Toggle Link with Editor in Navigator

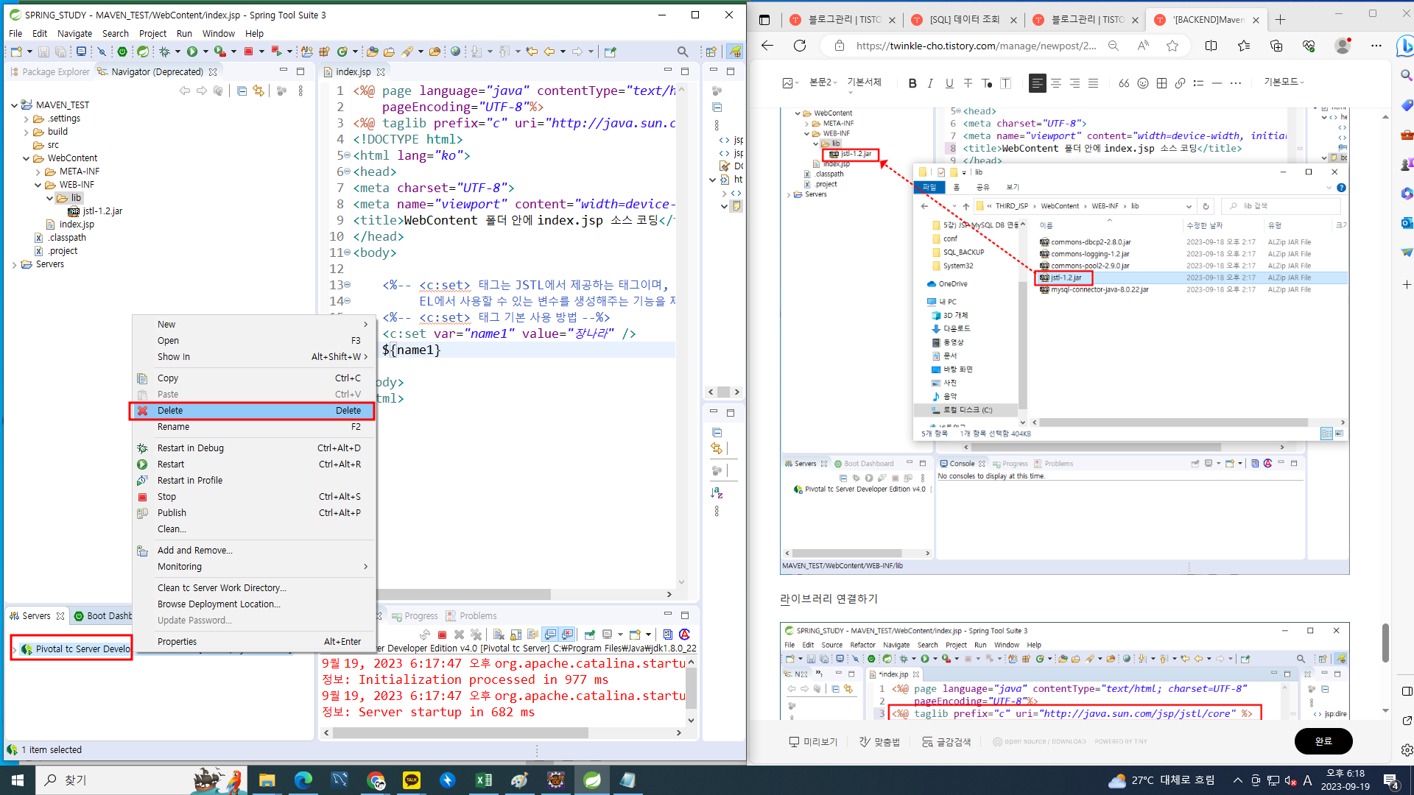[x=258, y=91]
